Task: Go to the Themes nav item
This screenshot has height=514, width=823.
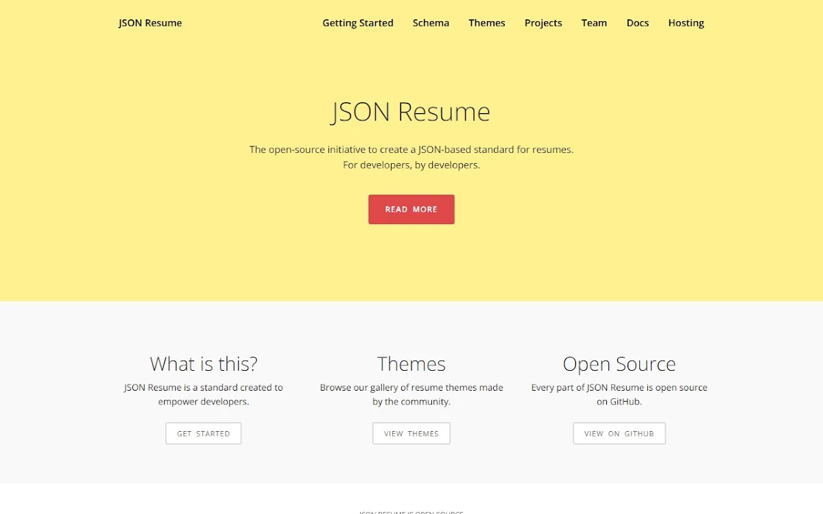Action: click(487, 23)
